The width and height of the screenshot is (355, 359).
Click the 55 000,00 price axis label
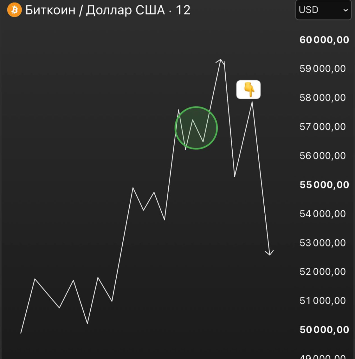point(324,185)
